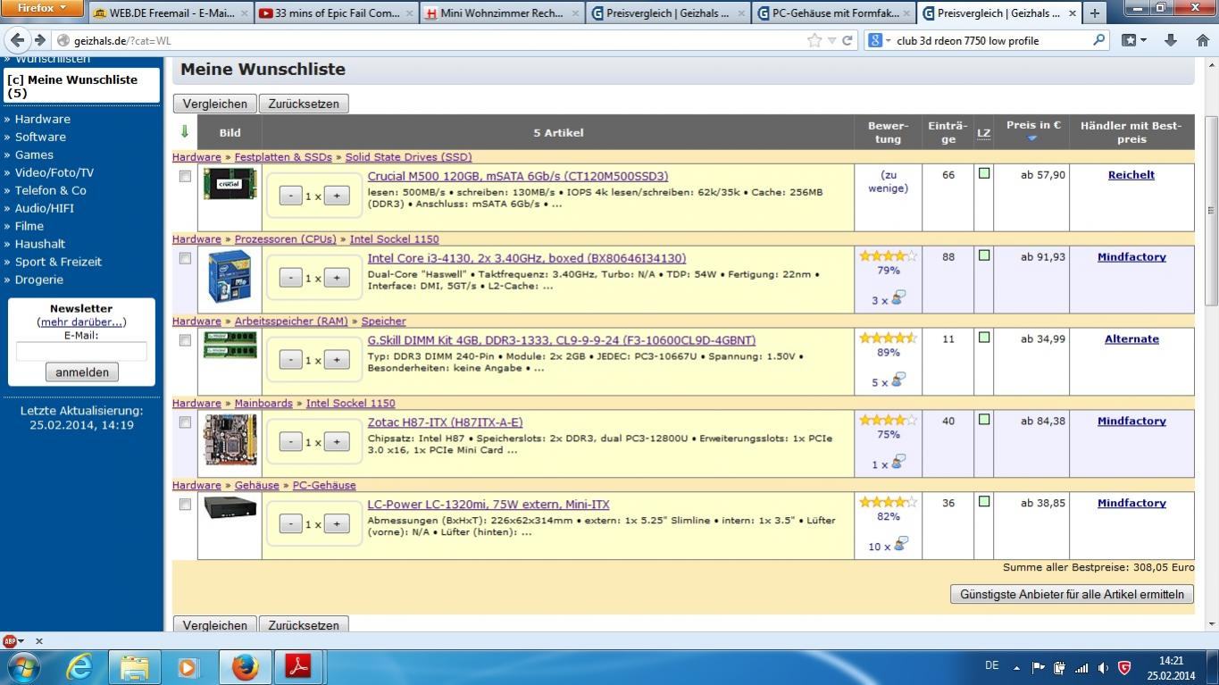Go to Firefox home page icon
Screen dimensions: 1219x685
[x=1202, y=40]
